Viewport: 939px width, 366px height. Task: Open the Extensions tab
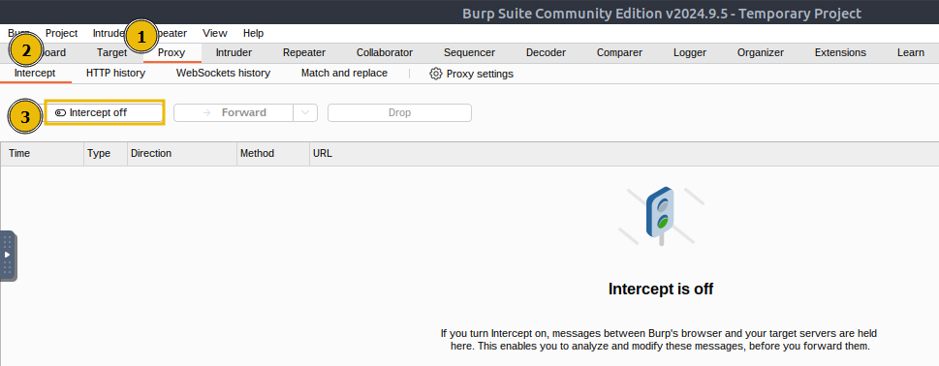click(x=840, y=52)
